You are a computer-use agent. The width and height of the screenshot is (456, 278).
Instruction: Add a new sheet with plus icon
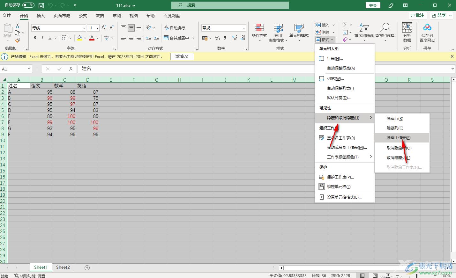pos(87,267)
